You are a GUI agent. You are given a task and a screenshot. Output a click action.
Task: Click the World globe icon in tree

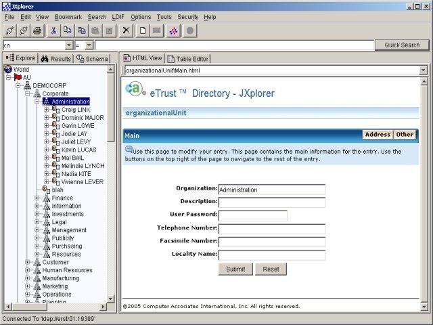8,69
